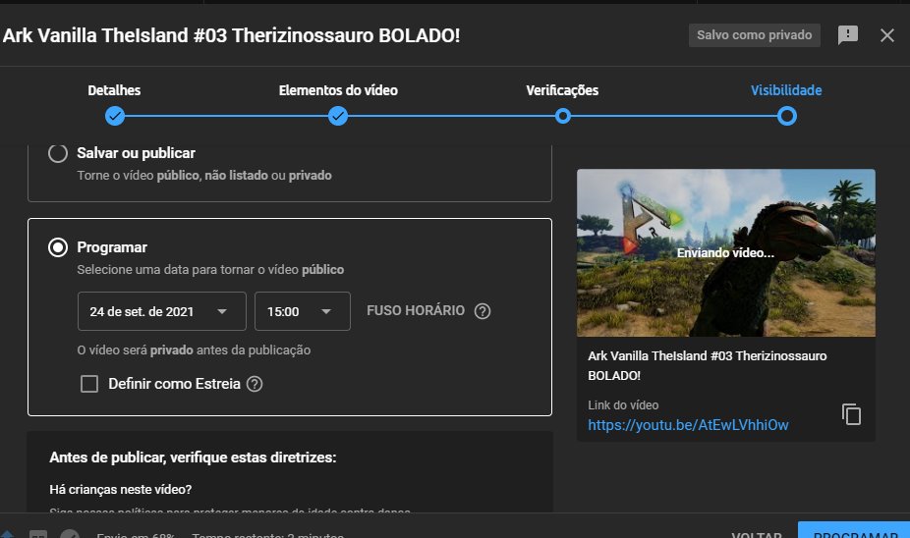Viewport: 910px width, 538px height.
Task: Click the Ark video preview thumbnail
Action: 726,252
